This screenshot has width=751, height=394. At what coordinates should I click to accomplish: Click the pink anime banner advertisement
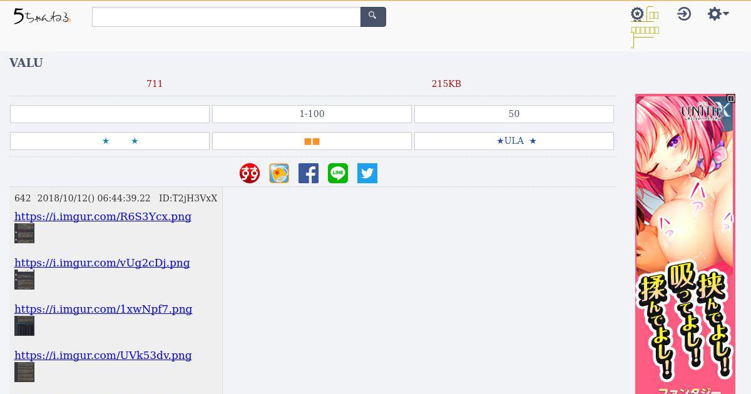coord(685,244)
